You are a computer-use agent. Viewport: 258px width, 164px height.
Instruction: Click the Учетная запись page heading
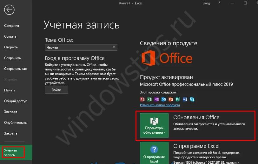point(82,25)
